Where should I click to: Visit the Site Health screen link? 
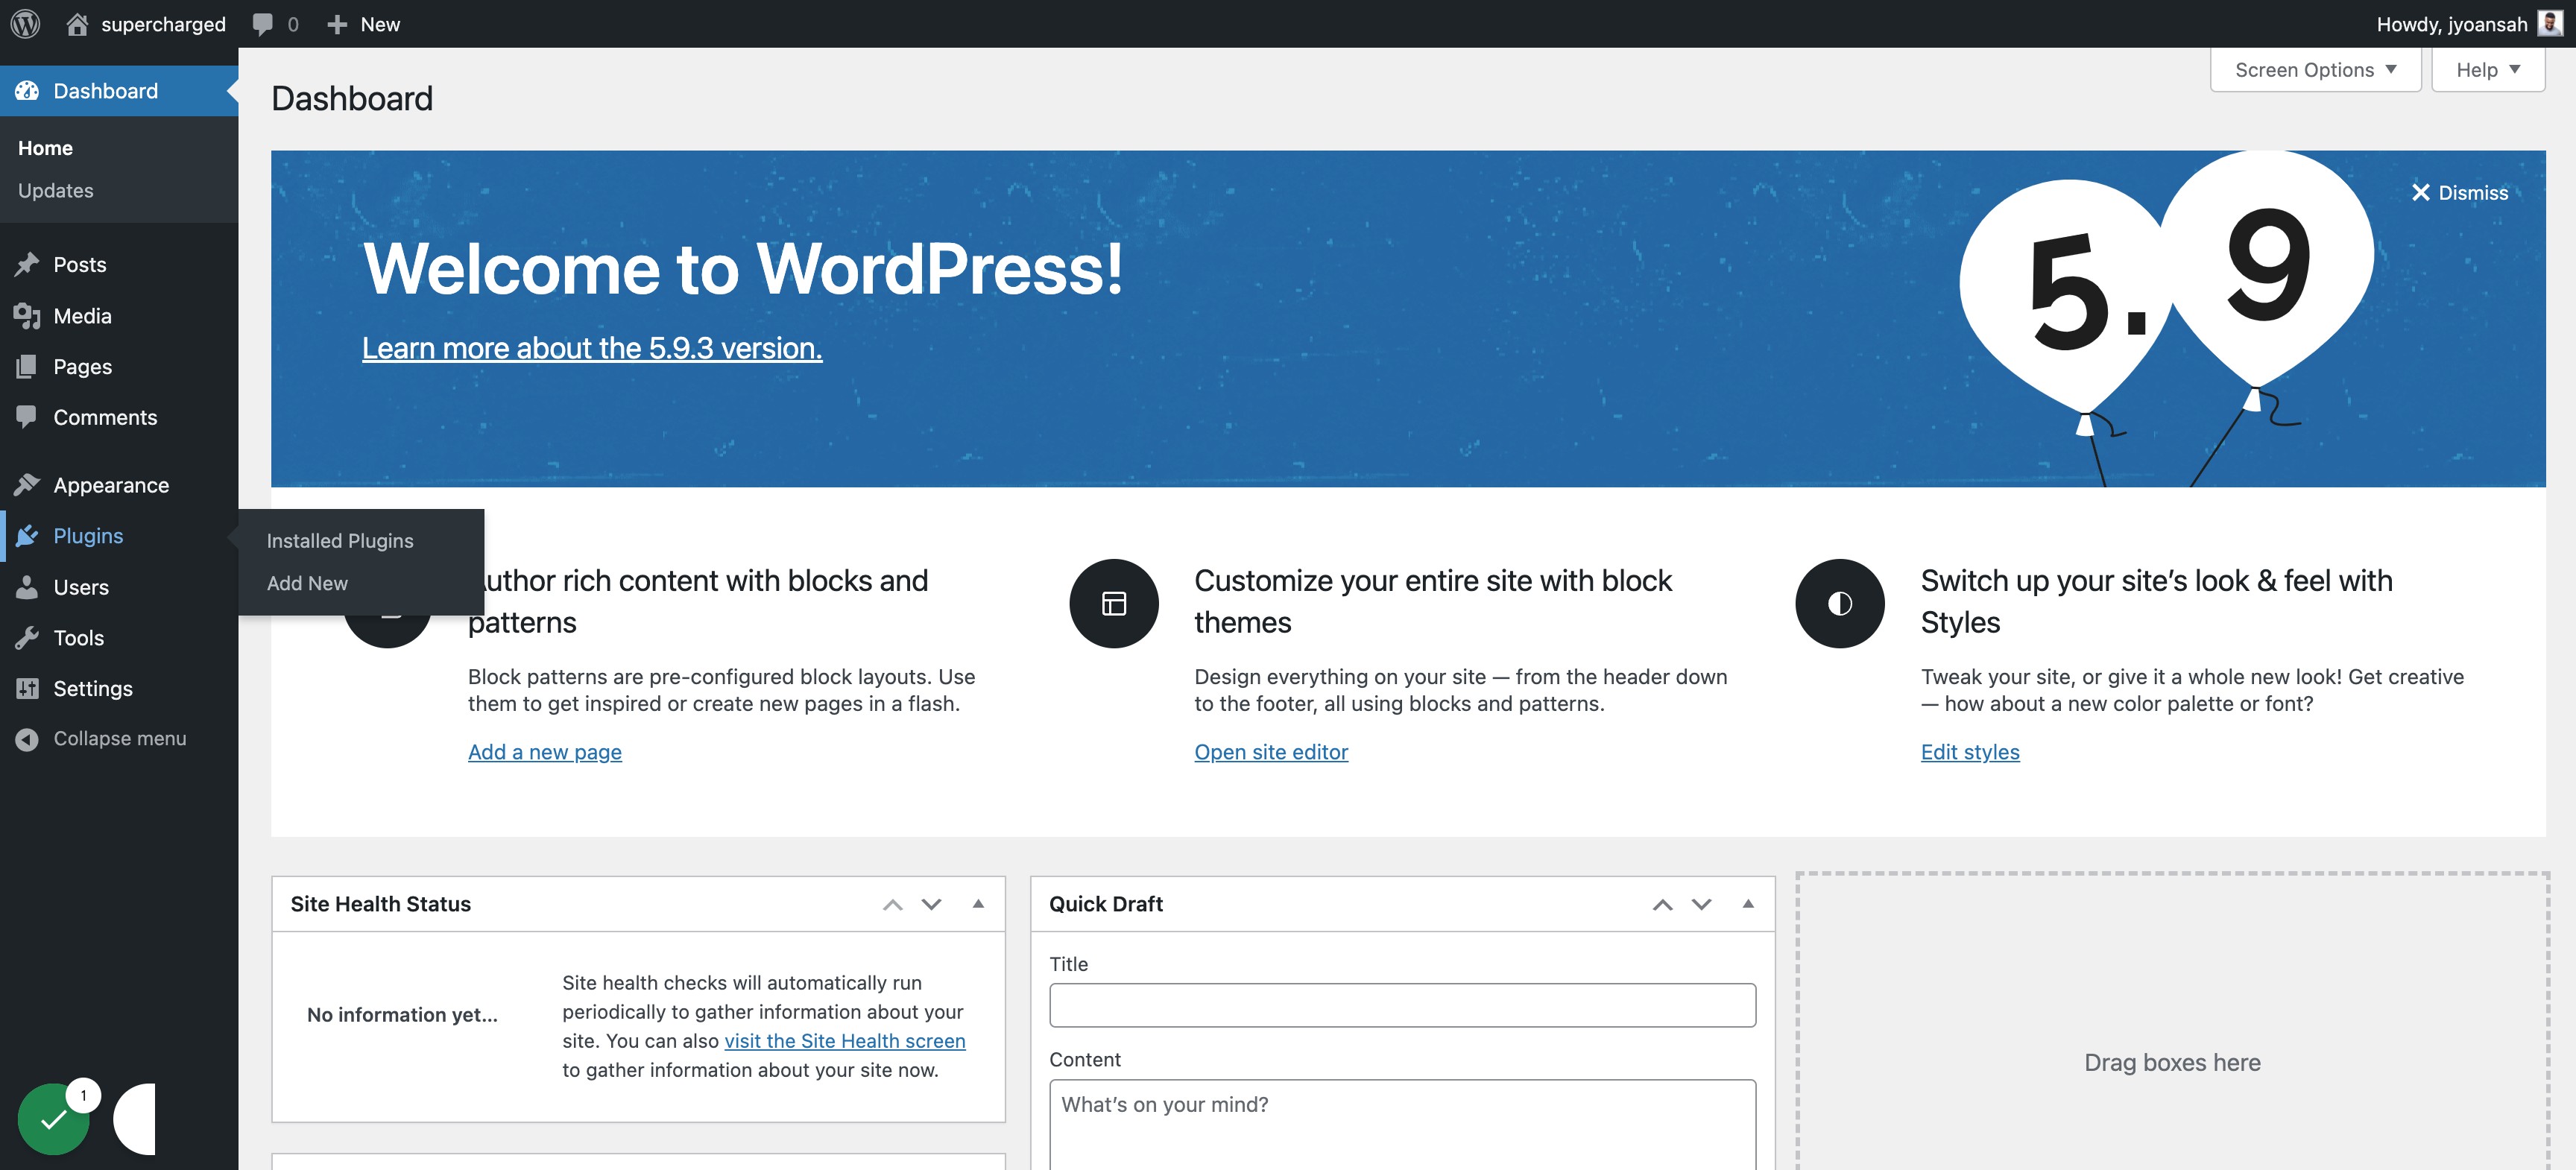tap(845, 1041)
